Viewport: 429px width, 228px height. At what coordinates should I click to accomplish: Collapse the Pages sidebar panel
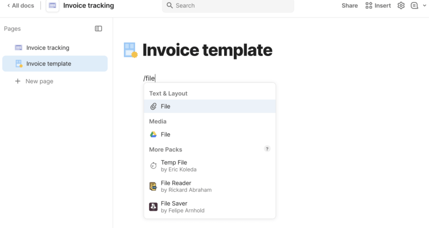[x=98, y=29]
